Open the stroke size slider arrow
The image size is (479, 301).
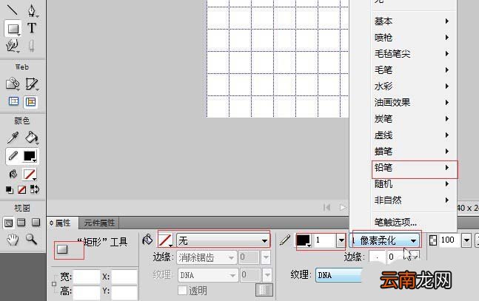341,240
